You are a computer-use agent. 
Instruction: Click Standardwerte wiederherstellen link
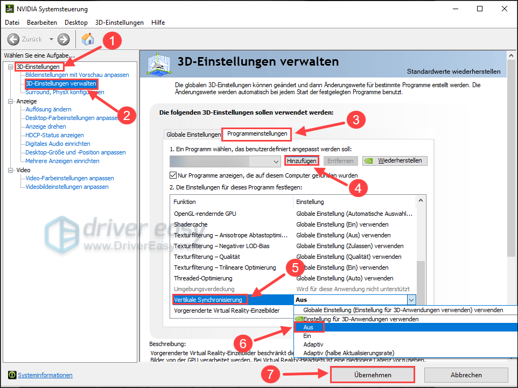coord(453,72)
